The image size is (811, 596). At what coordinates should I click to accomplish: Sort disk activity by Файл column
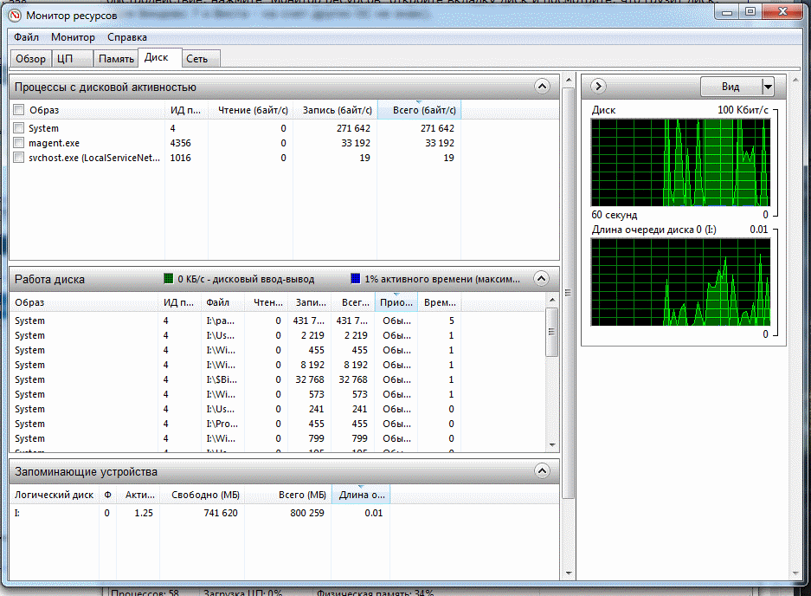(222, 302)
